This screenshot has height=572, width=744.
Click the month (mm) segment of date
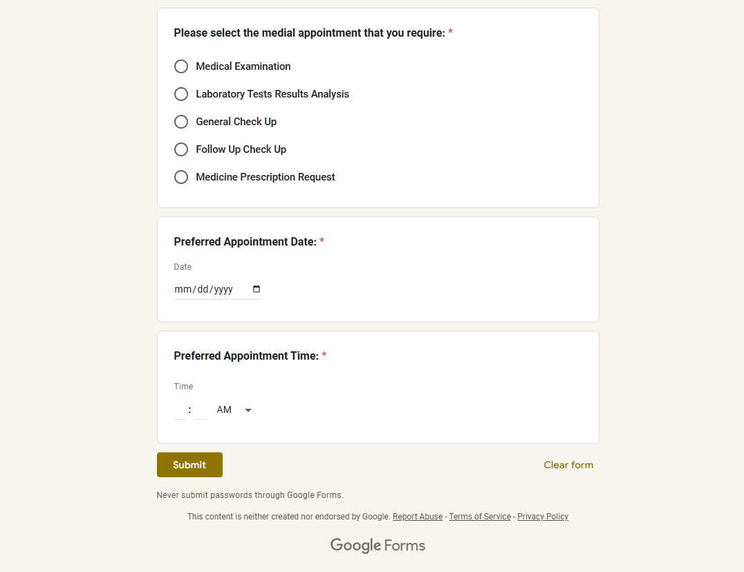[182, 289]
